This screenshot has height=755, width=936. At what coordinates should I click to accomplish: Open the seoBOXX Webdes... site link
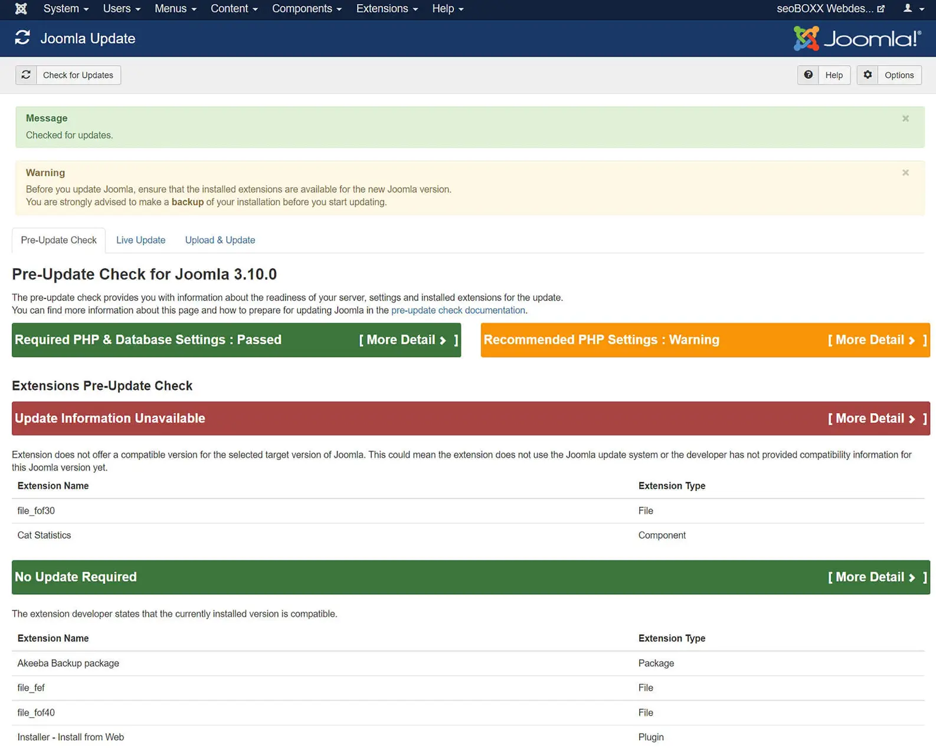pos(830,9)
